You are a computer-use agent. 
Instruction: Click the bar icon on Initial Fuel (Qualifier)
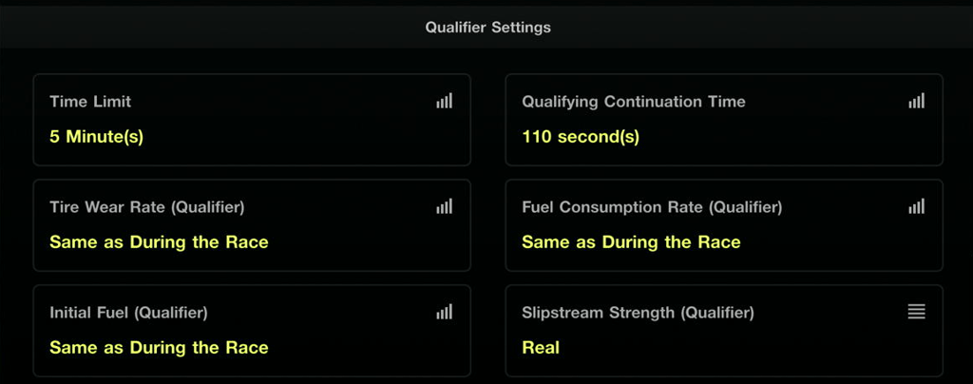[444, 312]
